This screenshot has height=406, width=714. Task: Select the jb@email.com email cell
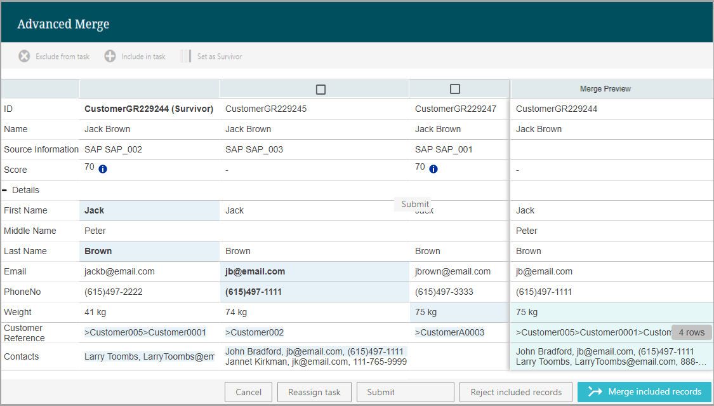[x=255, y=271]
